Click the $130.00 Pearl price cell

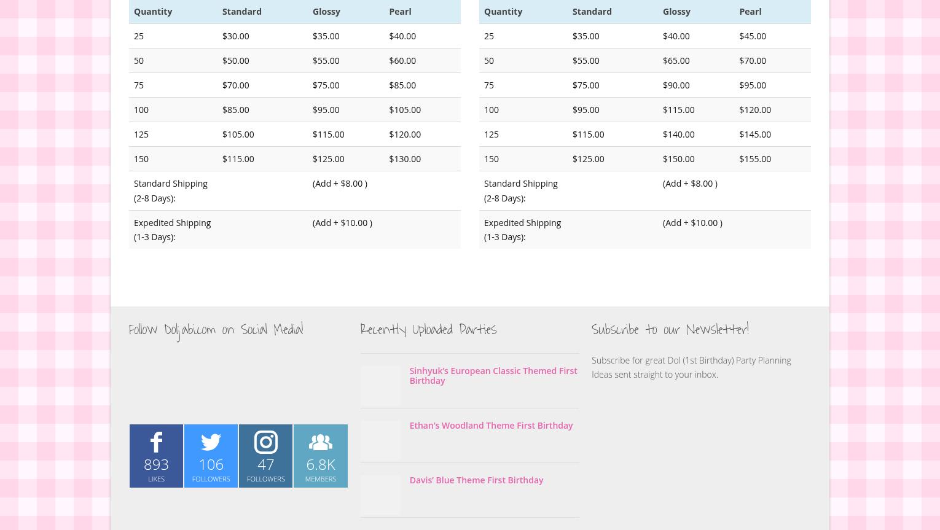pos(405,158)
